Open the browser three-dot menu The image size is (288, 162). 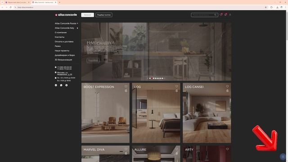point(286,7)
